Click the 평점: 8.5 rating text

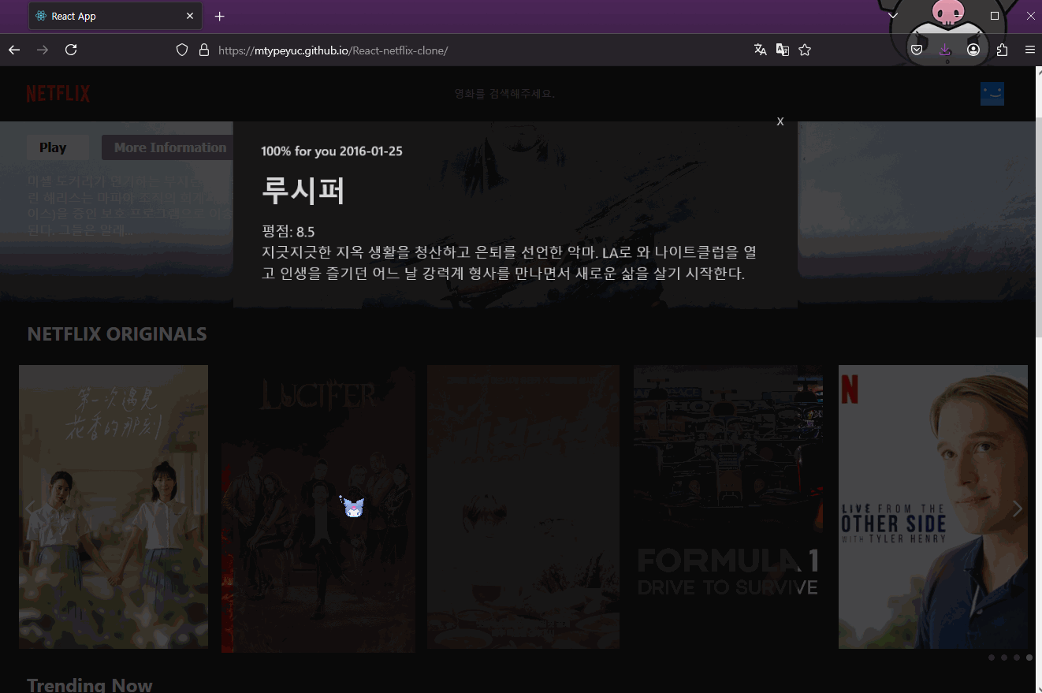(x=288, y=232)
